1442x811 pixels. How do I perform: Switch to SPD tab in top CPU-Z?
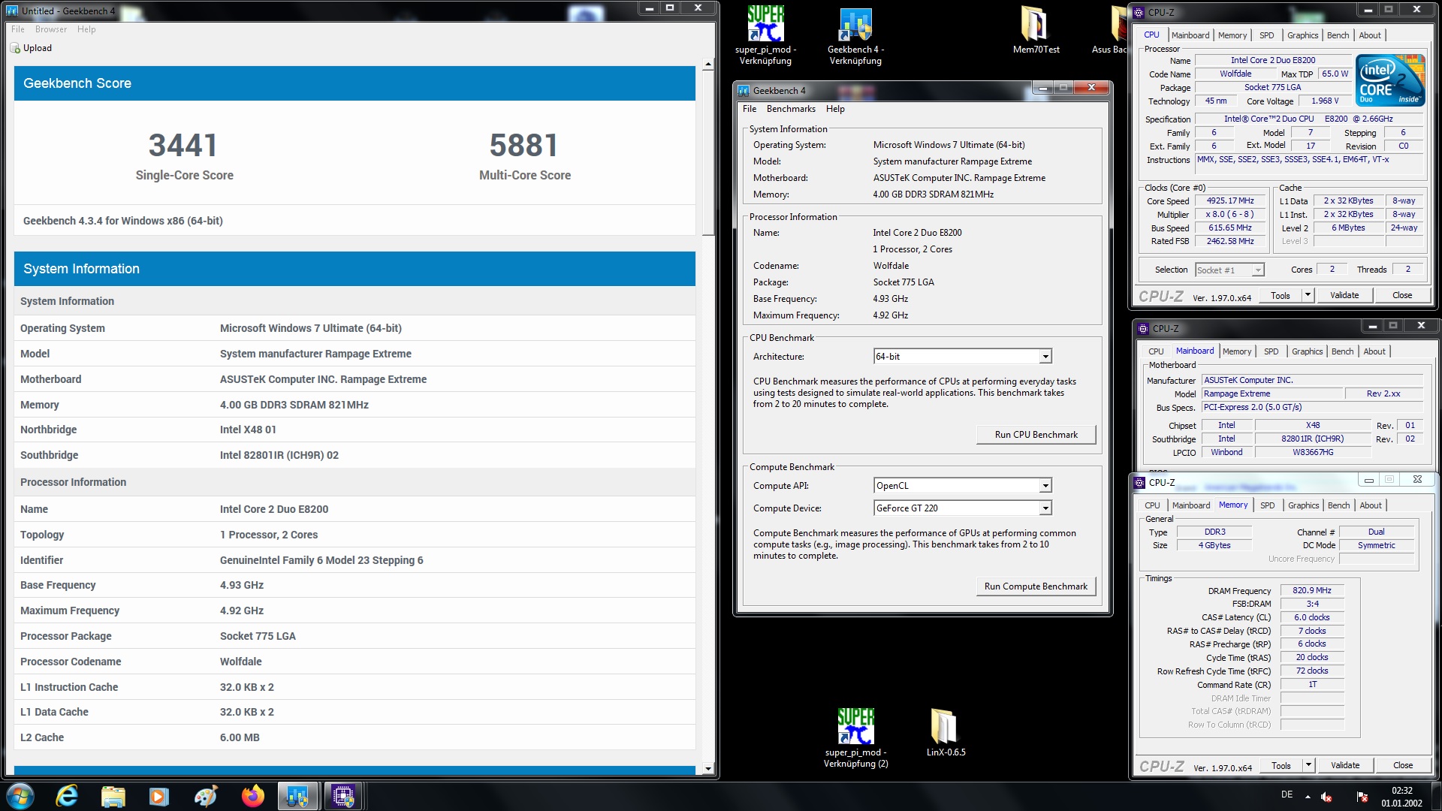pos(1267,35)
